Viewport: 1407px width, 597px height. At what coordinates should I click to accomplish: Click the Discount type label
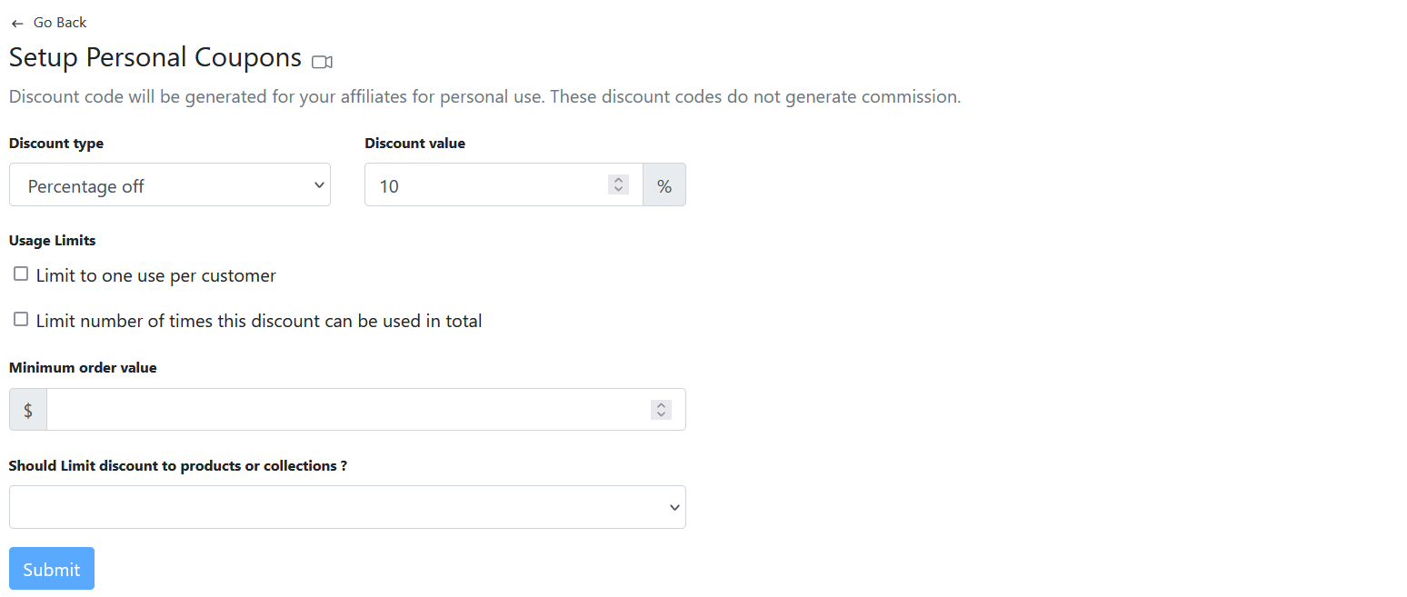[56, 144]
